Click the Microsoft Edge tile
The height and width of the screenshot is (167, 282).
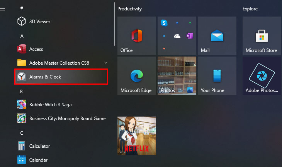pos(136,75)
